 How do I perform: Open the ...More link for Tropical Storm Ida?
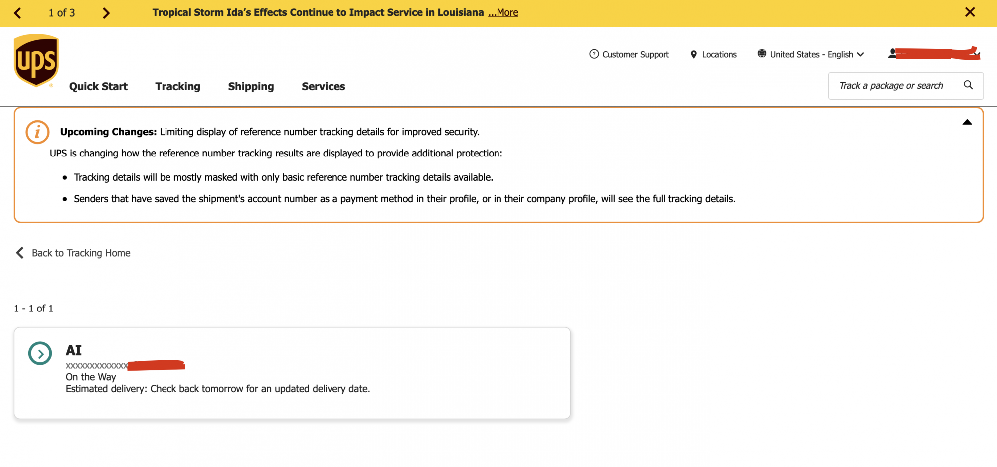point(503,12)
